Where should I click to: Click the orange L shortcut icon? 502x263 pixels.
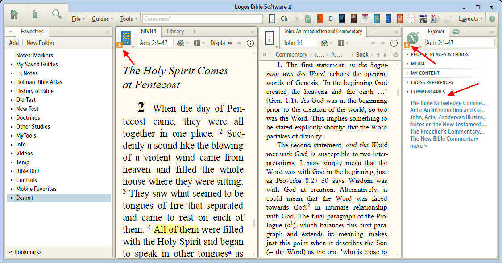point(319,19)
